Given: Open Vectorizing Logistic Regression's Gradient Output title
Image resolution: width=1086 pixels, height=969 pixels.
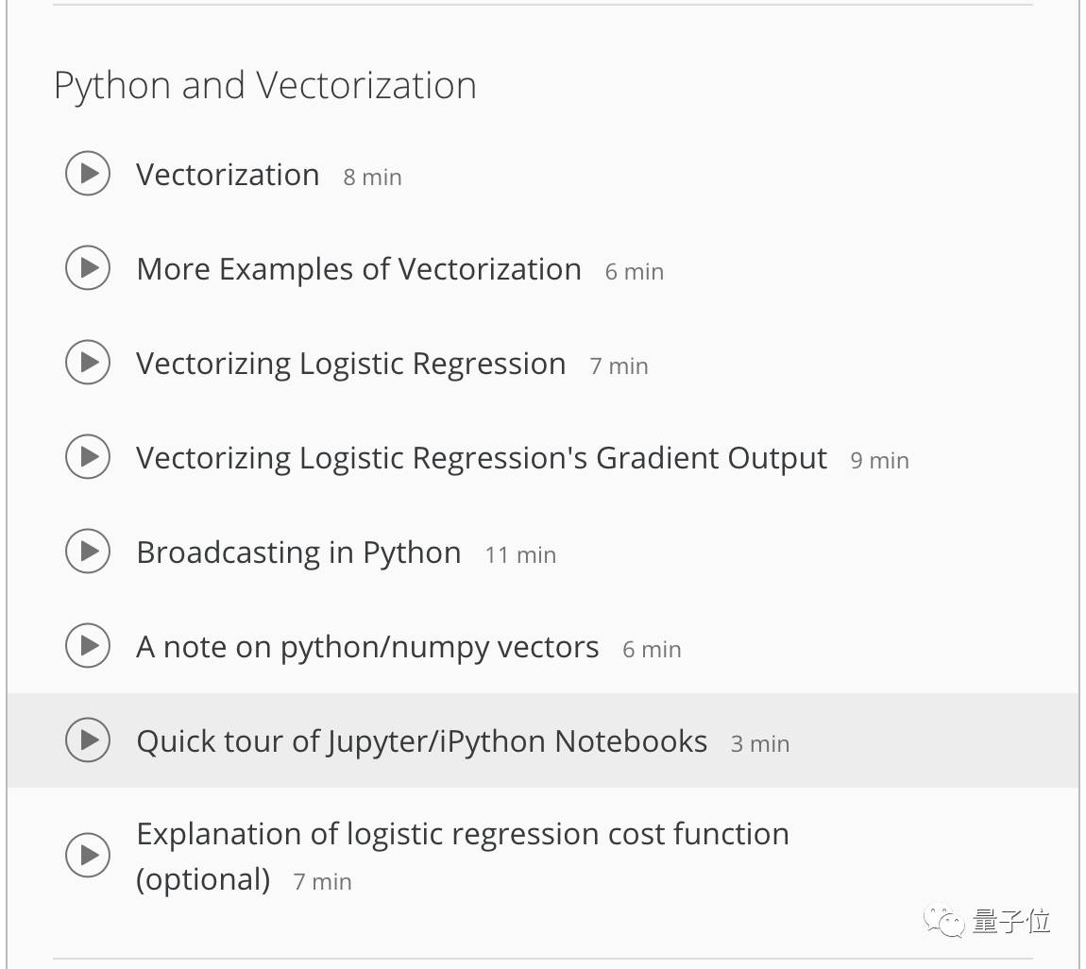Looking at the screenshot, I should tap(481, 458).
